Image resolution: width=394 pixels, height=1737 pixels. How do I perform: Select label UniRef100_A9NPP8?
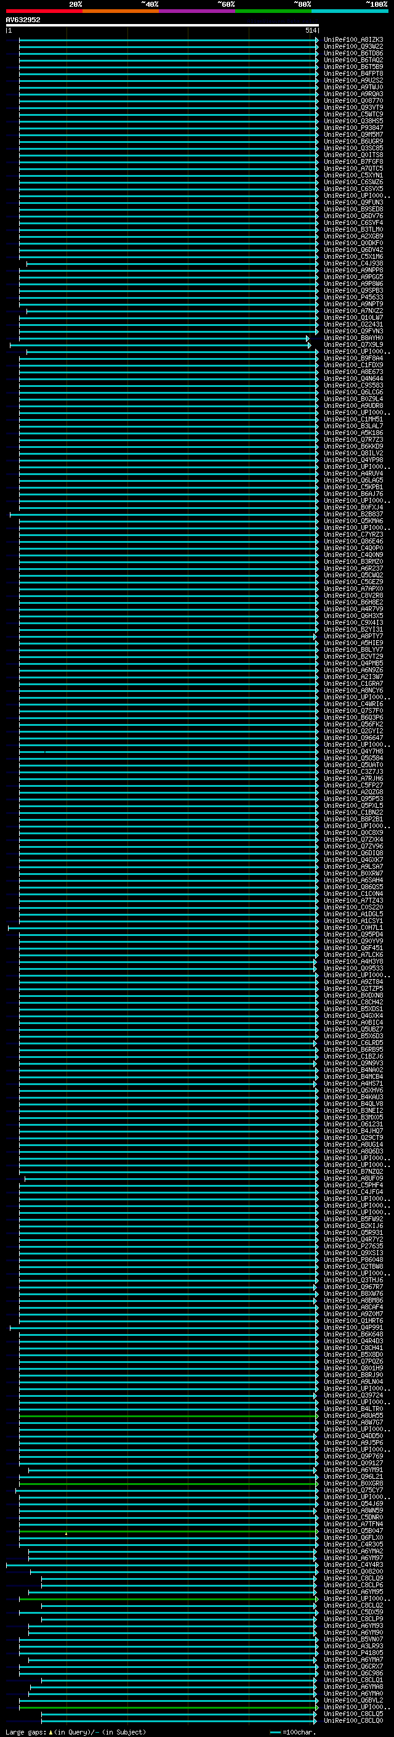tap(353, 271)
